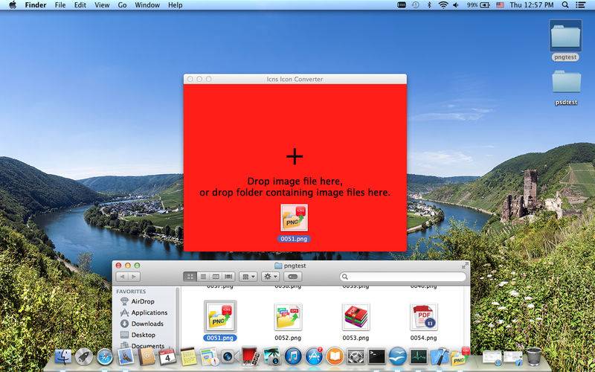Go back with the Finder back arrow
595x372 pixels.
pos(122,277)
